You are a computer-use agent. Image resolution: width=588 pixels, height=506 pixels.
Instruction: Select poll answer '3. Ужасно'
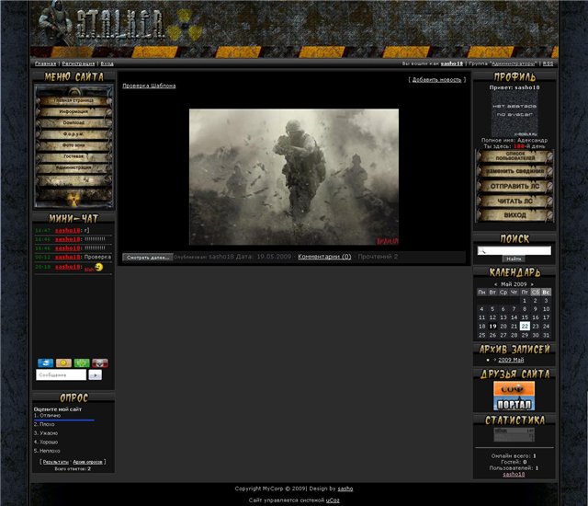[46, 433]
